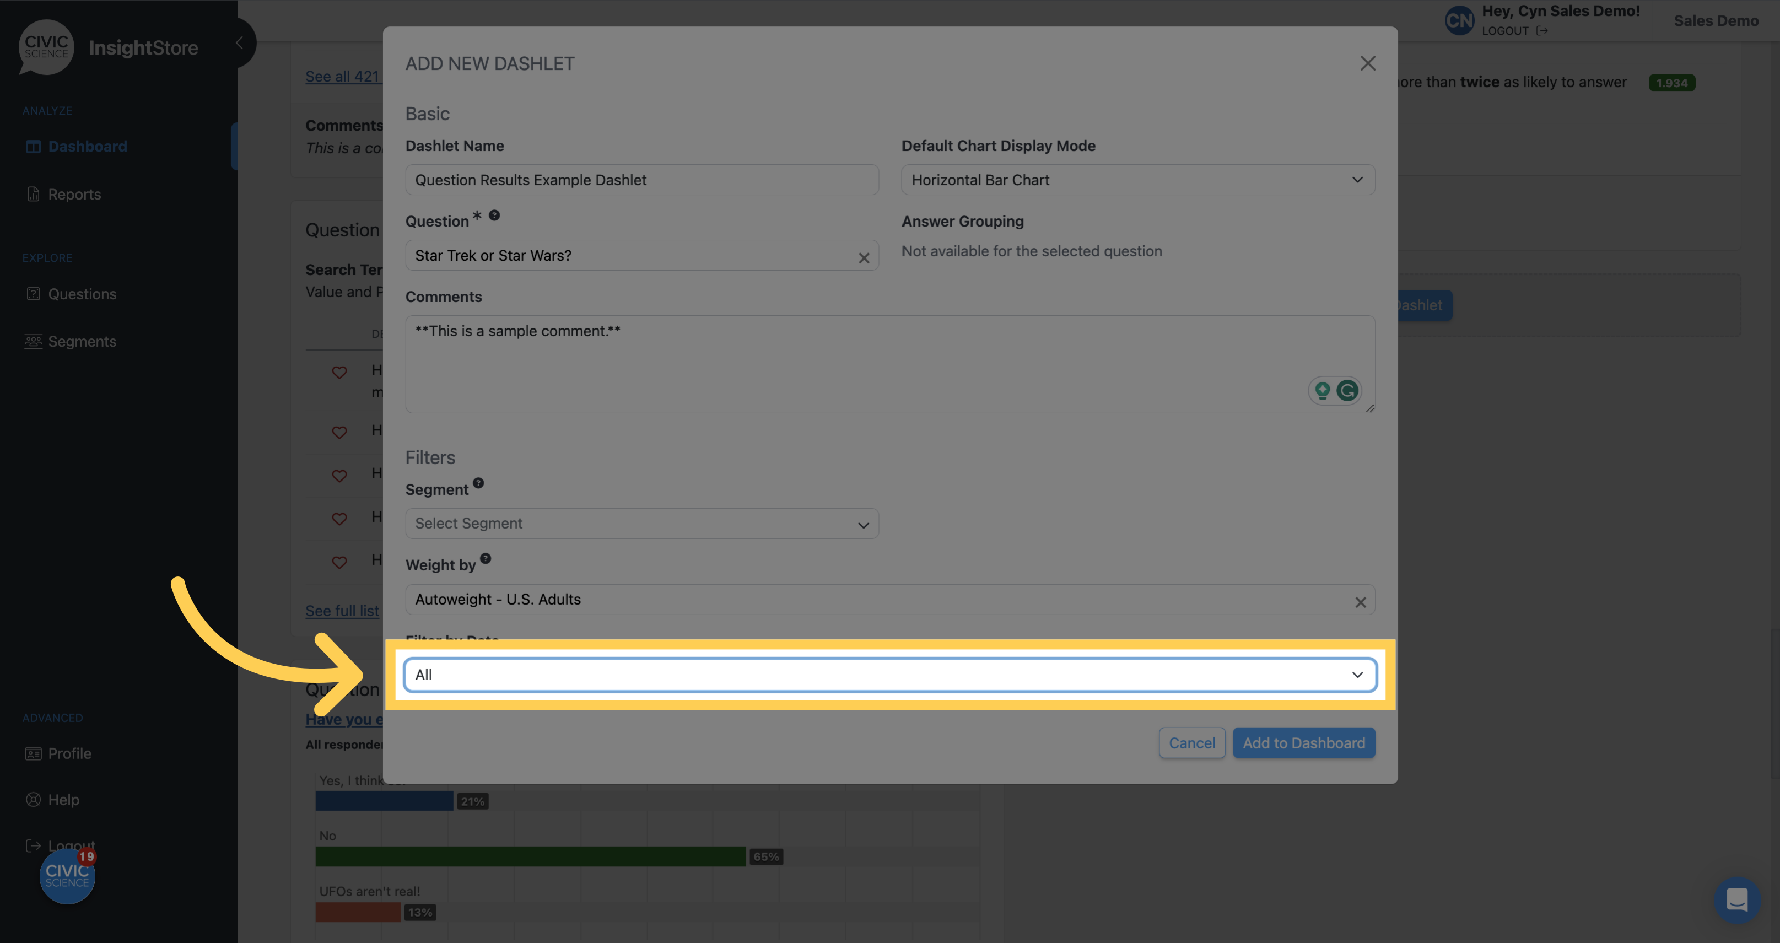The image size is (1780, 943).
Task: Open the Default Chart Display Mode dropdown
Action: click(1137, 180)
